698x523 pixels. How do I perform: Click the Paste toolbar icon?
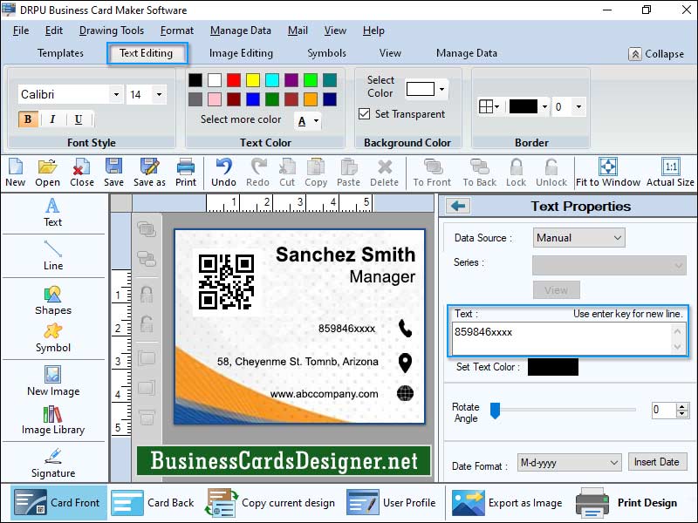348,173
